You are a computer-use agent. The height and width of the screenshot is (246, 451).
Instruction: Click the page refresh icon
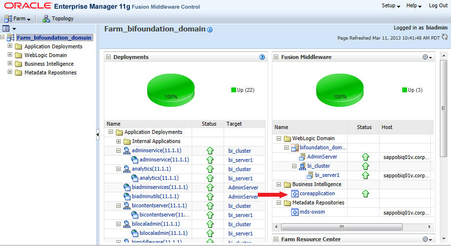[x=445, y=37]
